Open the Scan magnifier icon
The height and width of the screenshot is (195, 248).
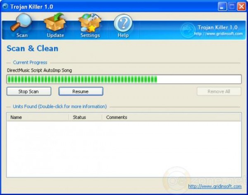coord(21,23)
